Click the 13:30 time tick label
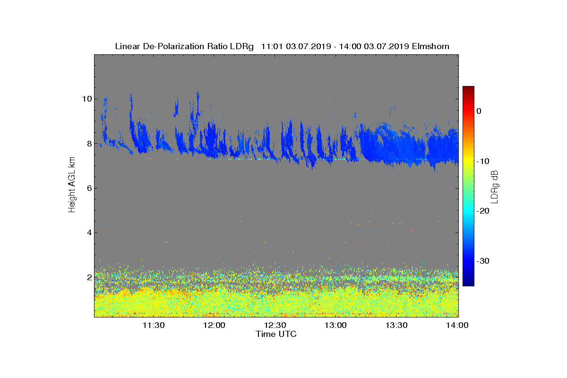 click(397, 325)
